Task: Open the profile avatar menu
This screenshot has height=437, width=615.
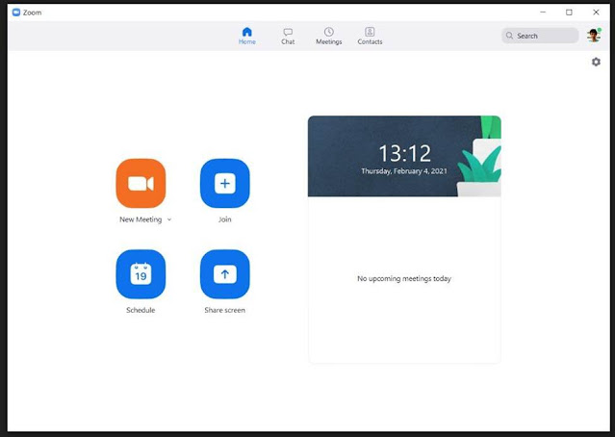Action: click(594, 36)
